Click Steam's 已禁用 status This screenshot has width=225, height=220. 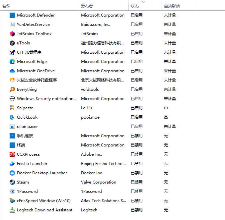(x=137, y=182)
